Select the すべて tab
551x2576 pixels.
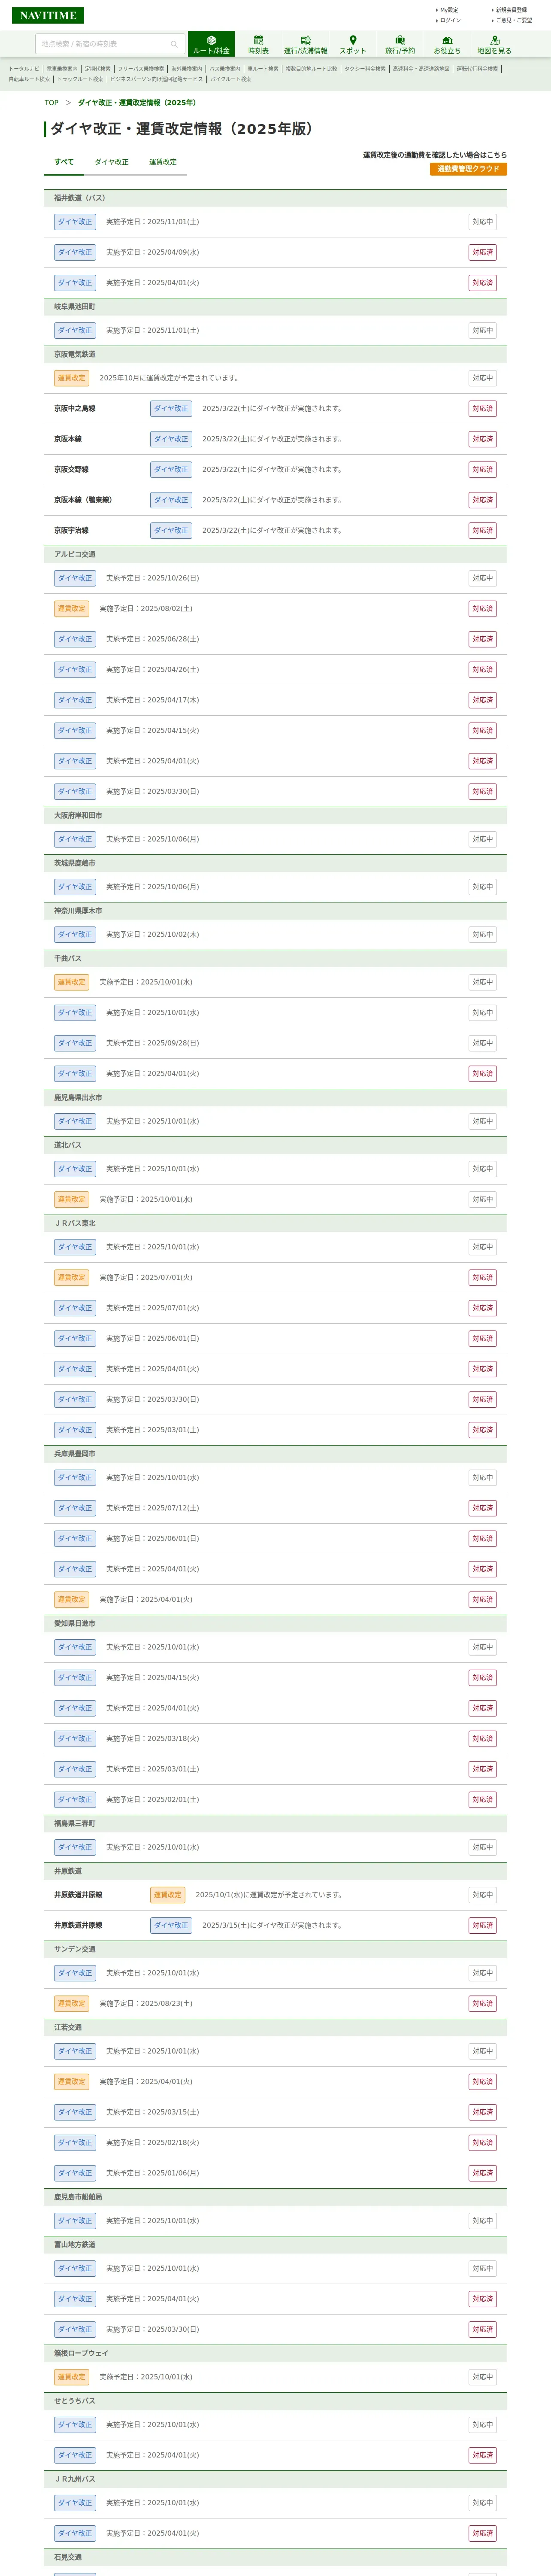(x=64, y=162)
